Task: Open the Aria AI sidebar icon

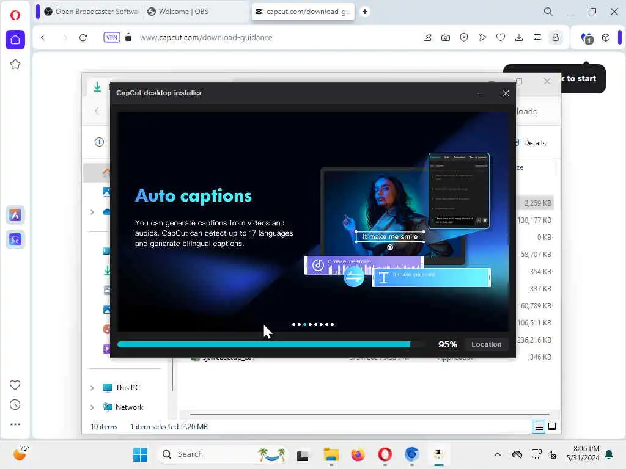Action: [15, 215]
